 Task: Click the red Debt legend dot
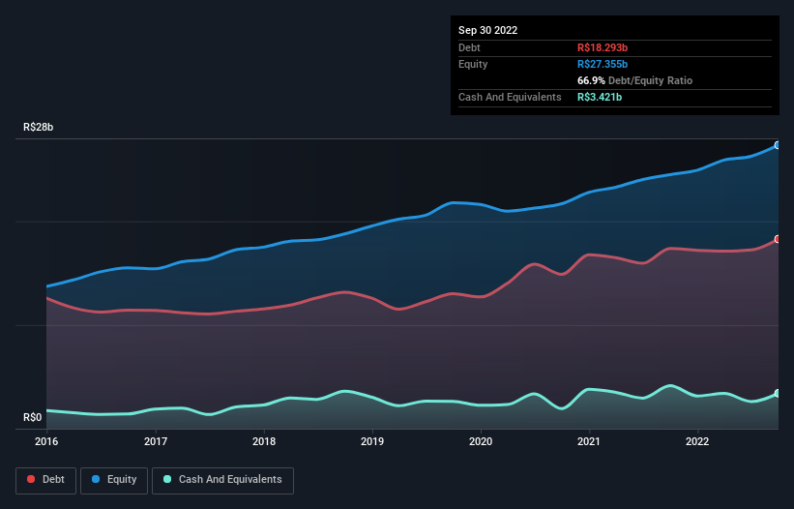click(31, 479)
